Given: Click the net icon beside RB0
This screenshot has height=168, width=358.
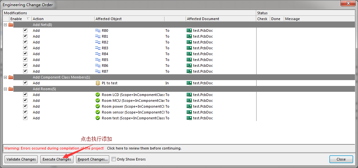Looking at the screenshot, I should tap(98, 30).
